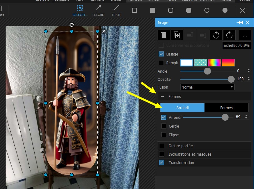254x189 pixels.
Task: Enable the Remplir checkbox
Action: click(x=161, y=63)
